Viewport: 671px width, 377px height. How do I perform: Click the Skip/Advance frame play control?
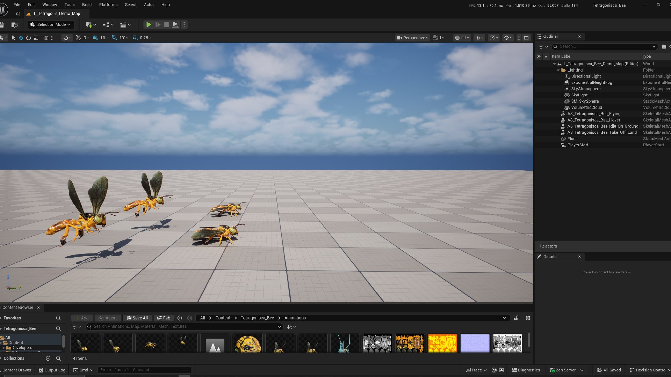tap(158, 24)
